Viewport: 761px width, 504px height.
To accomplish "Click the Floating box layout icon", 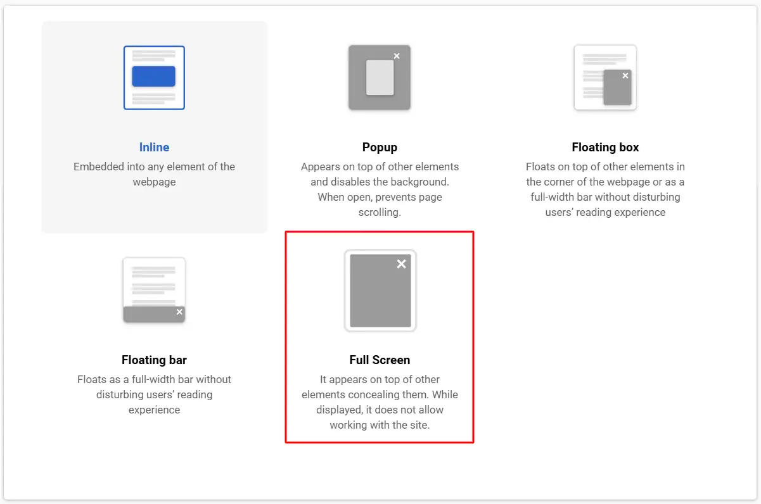I will click(605, 78).
